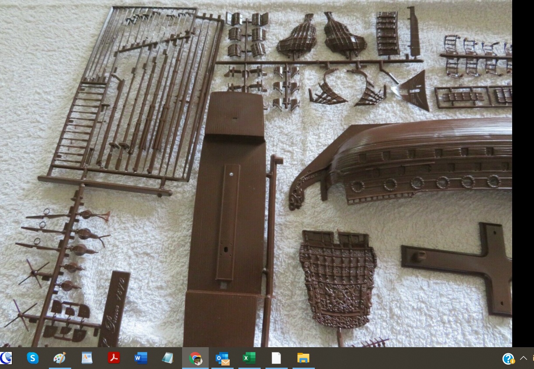Switch to the Google Chrome window

point(195,358)
